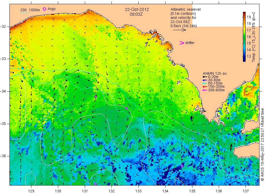The height and width of the screenshot is (195, 266).
Task: Click the longitude label 132
Action: coord(112,191)
